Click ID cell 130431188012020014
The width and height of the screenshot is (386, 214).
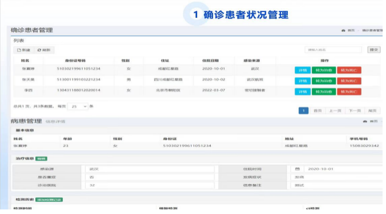(79, 90)
